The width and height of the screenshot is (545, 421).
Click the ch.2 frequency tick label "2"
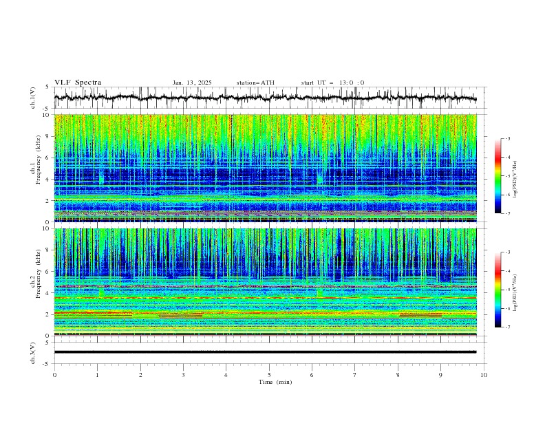49,314
